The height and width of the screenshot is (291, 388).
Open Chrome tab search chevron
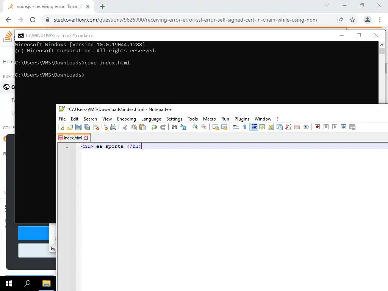(x=327, y=5)
